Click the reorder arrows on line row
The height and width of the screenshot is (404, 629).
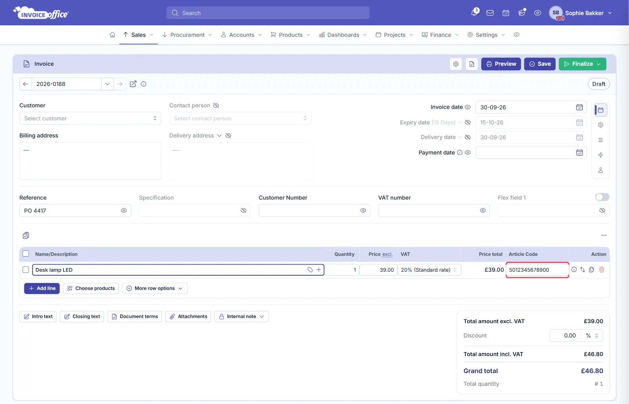click(583, 270)
